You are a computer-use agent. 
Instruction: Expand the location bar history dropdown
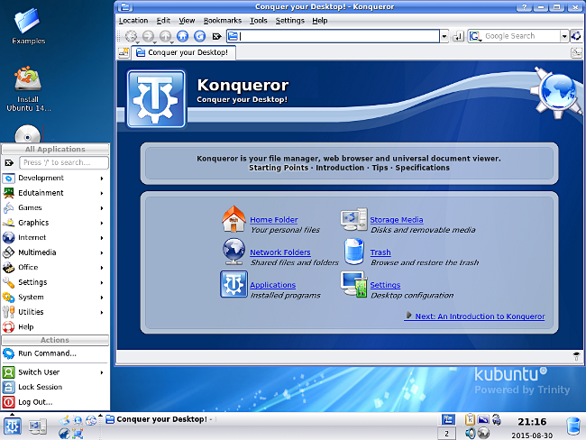(444, 36)
